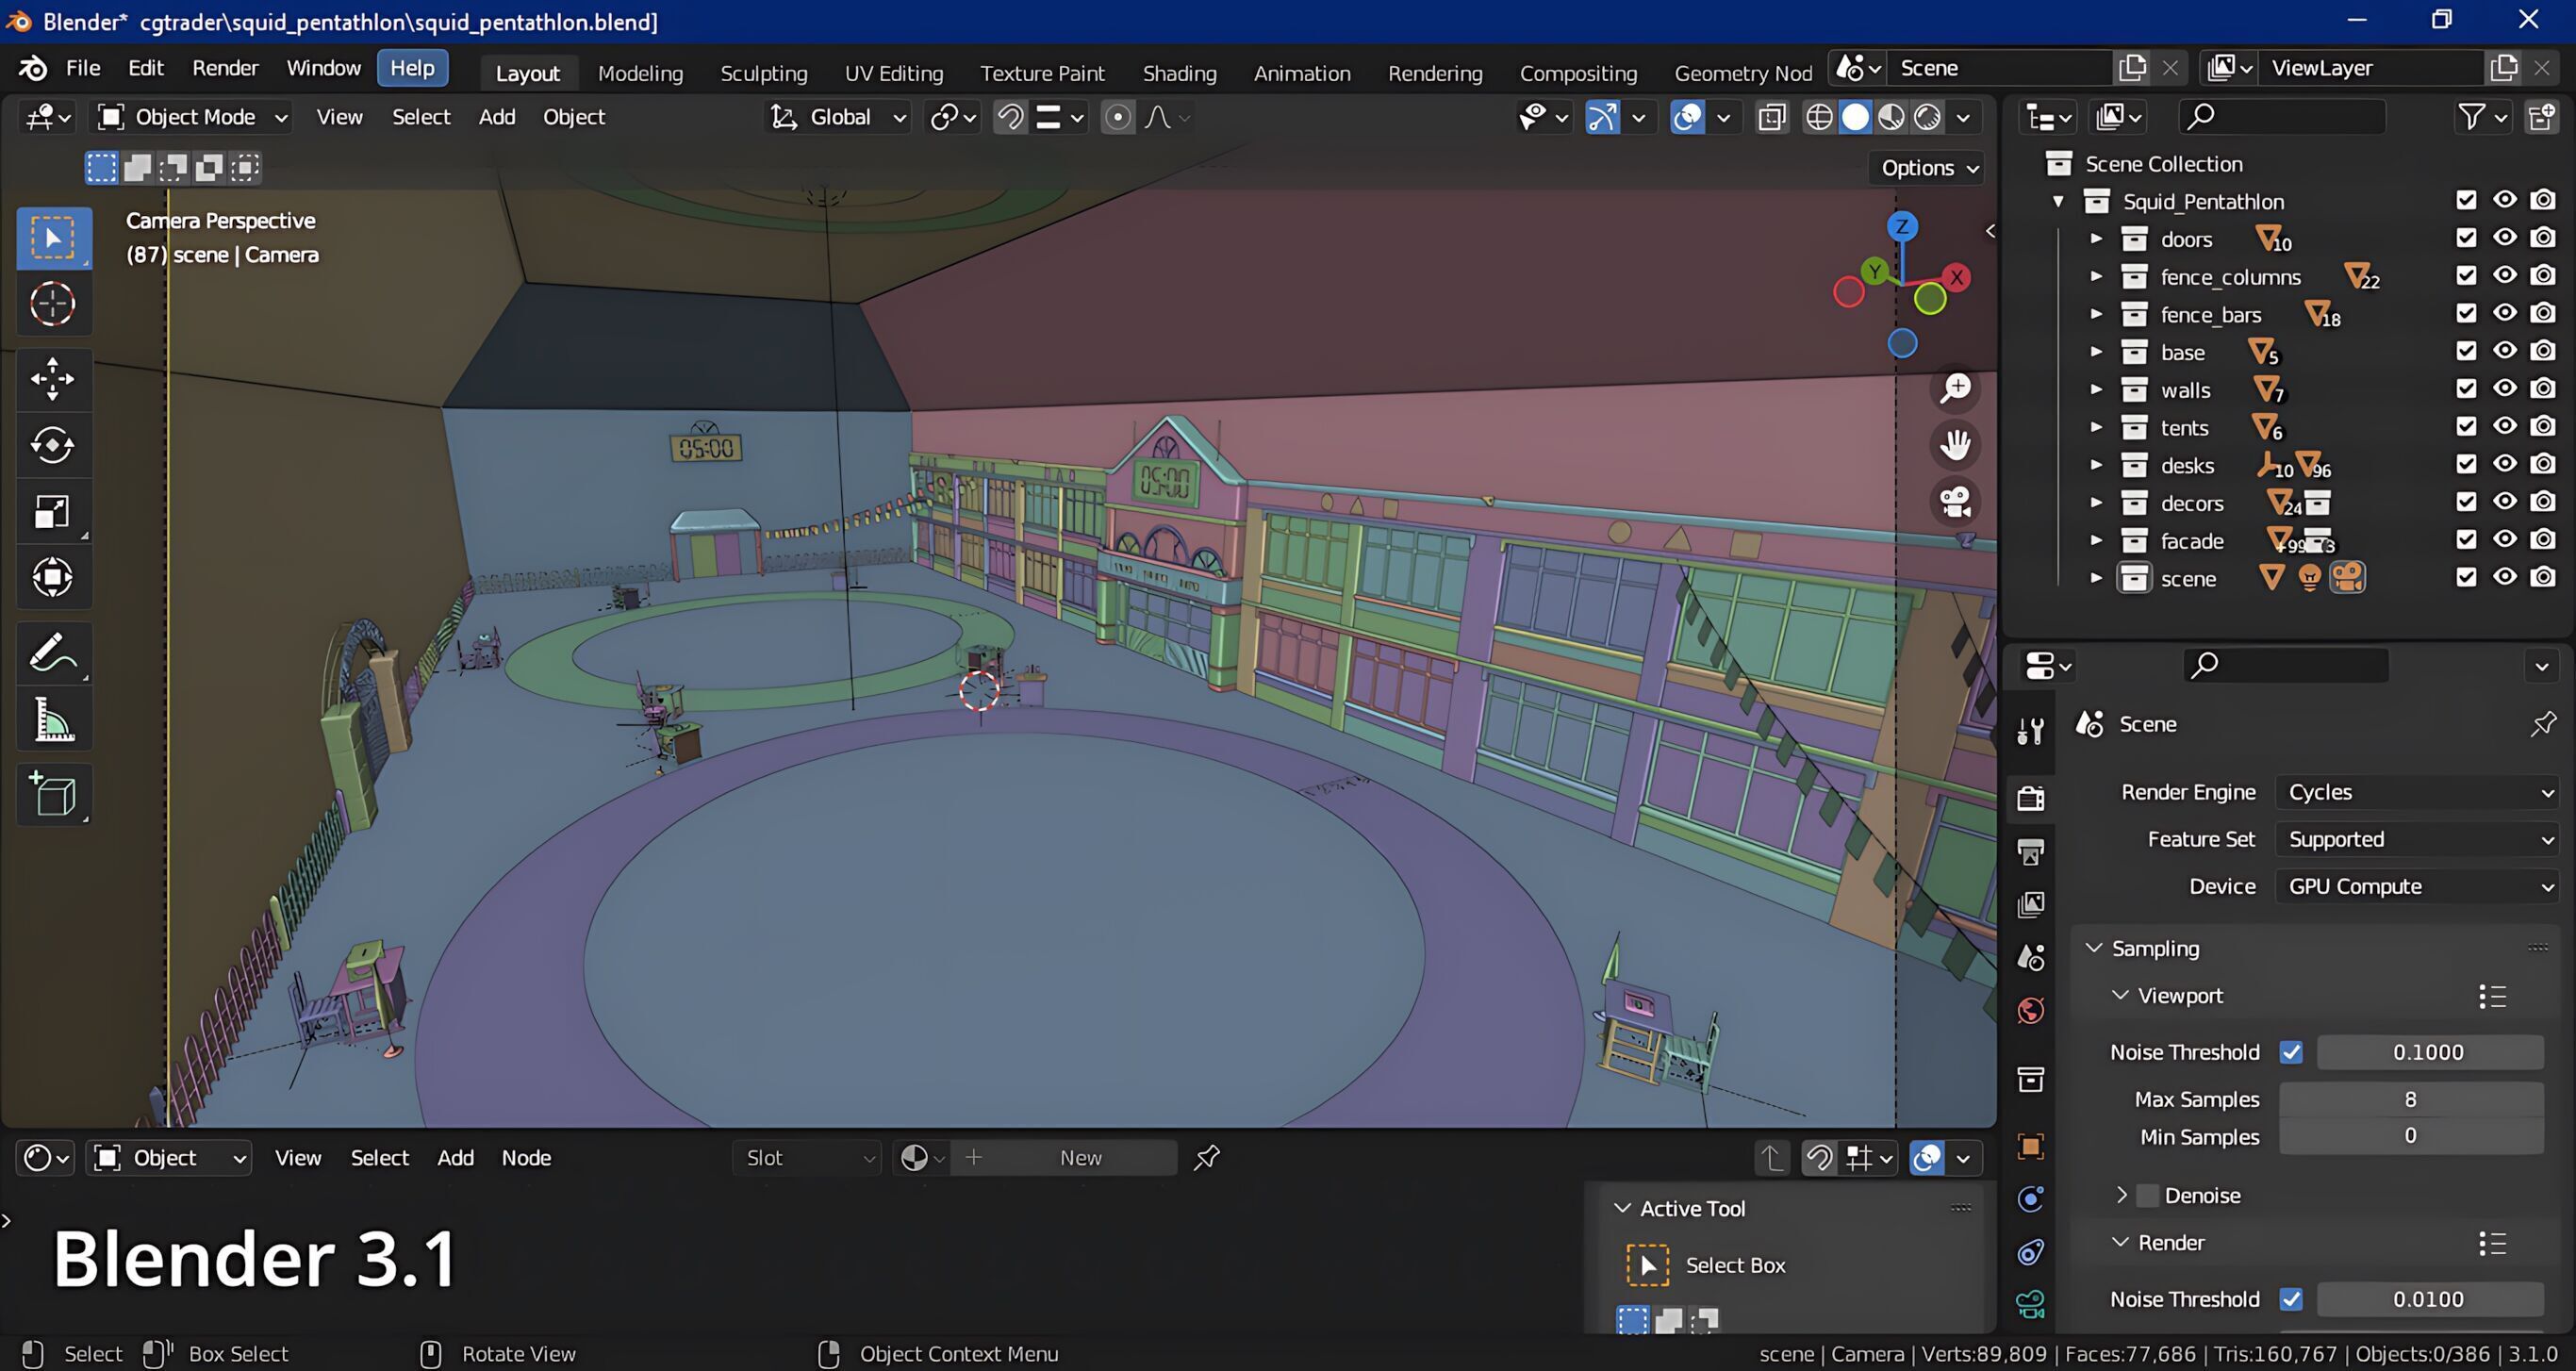Hide the doors collection in viewport

[x=2503, y=238]
